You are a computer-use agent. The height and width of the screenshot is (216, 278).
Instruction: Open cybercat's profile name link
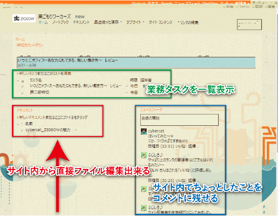(156, 131)
